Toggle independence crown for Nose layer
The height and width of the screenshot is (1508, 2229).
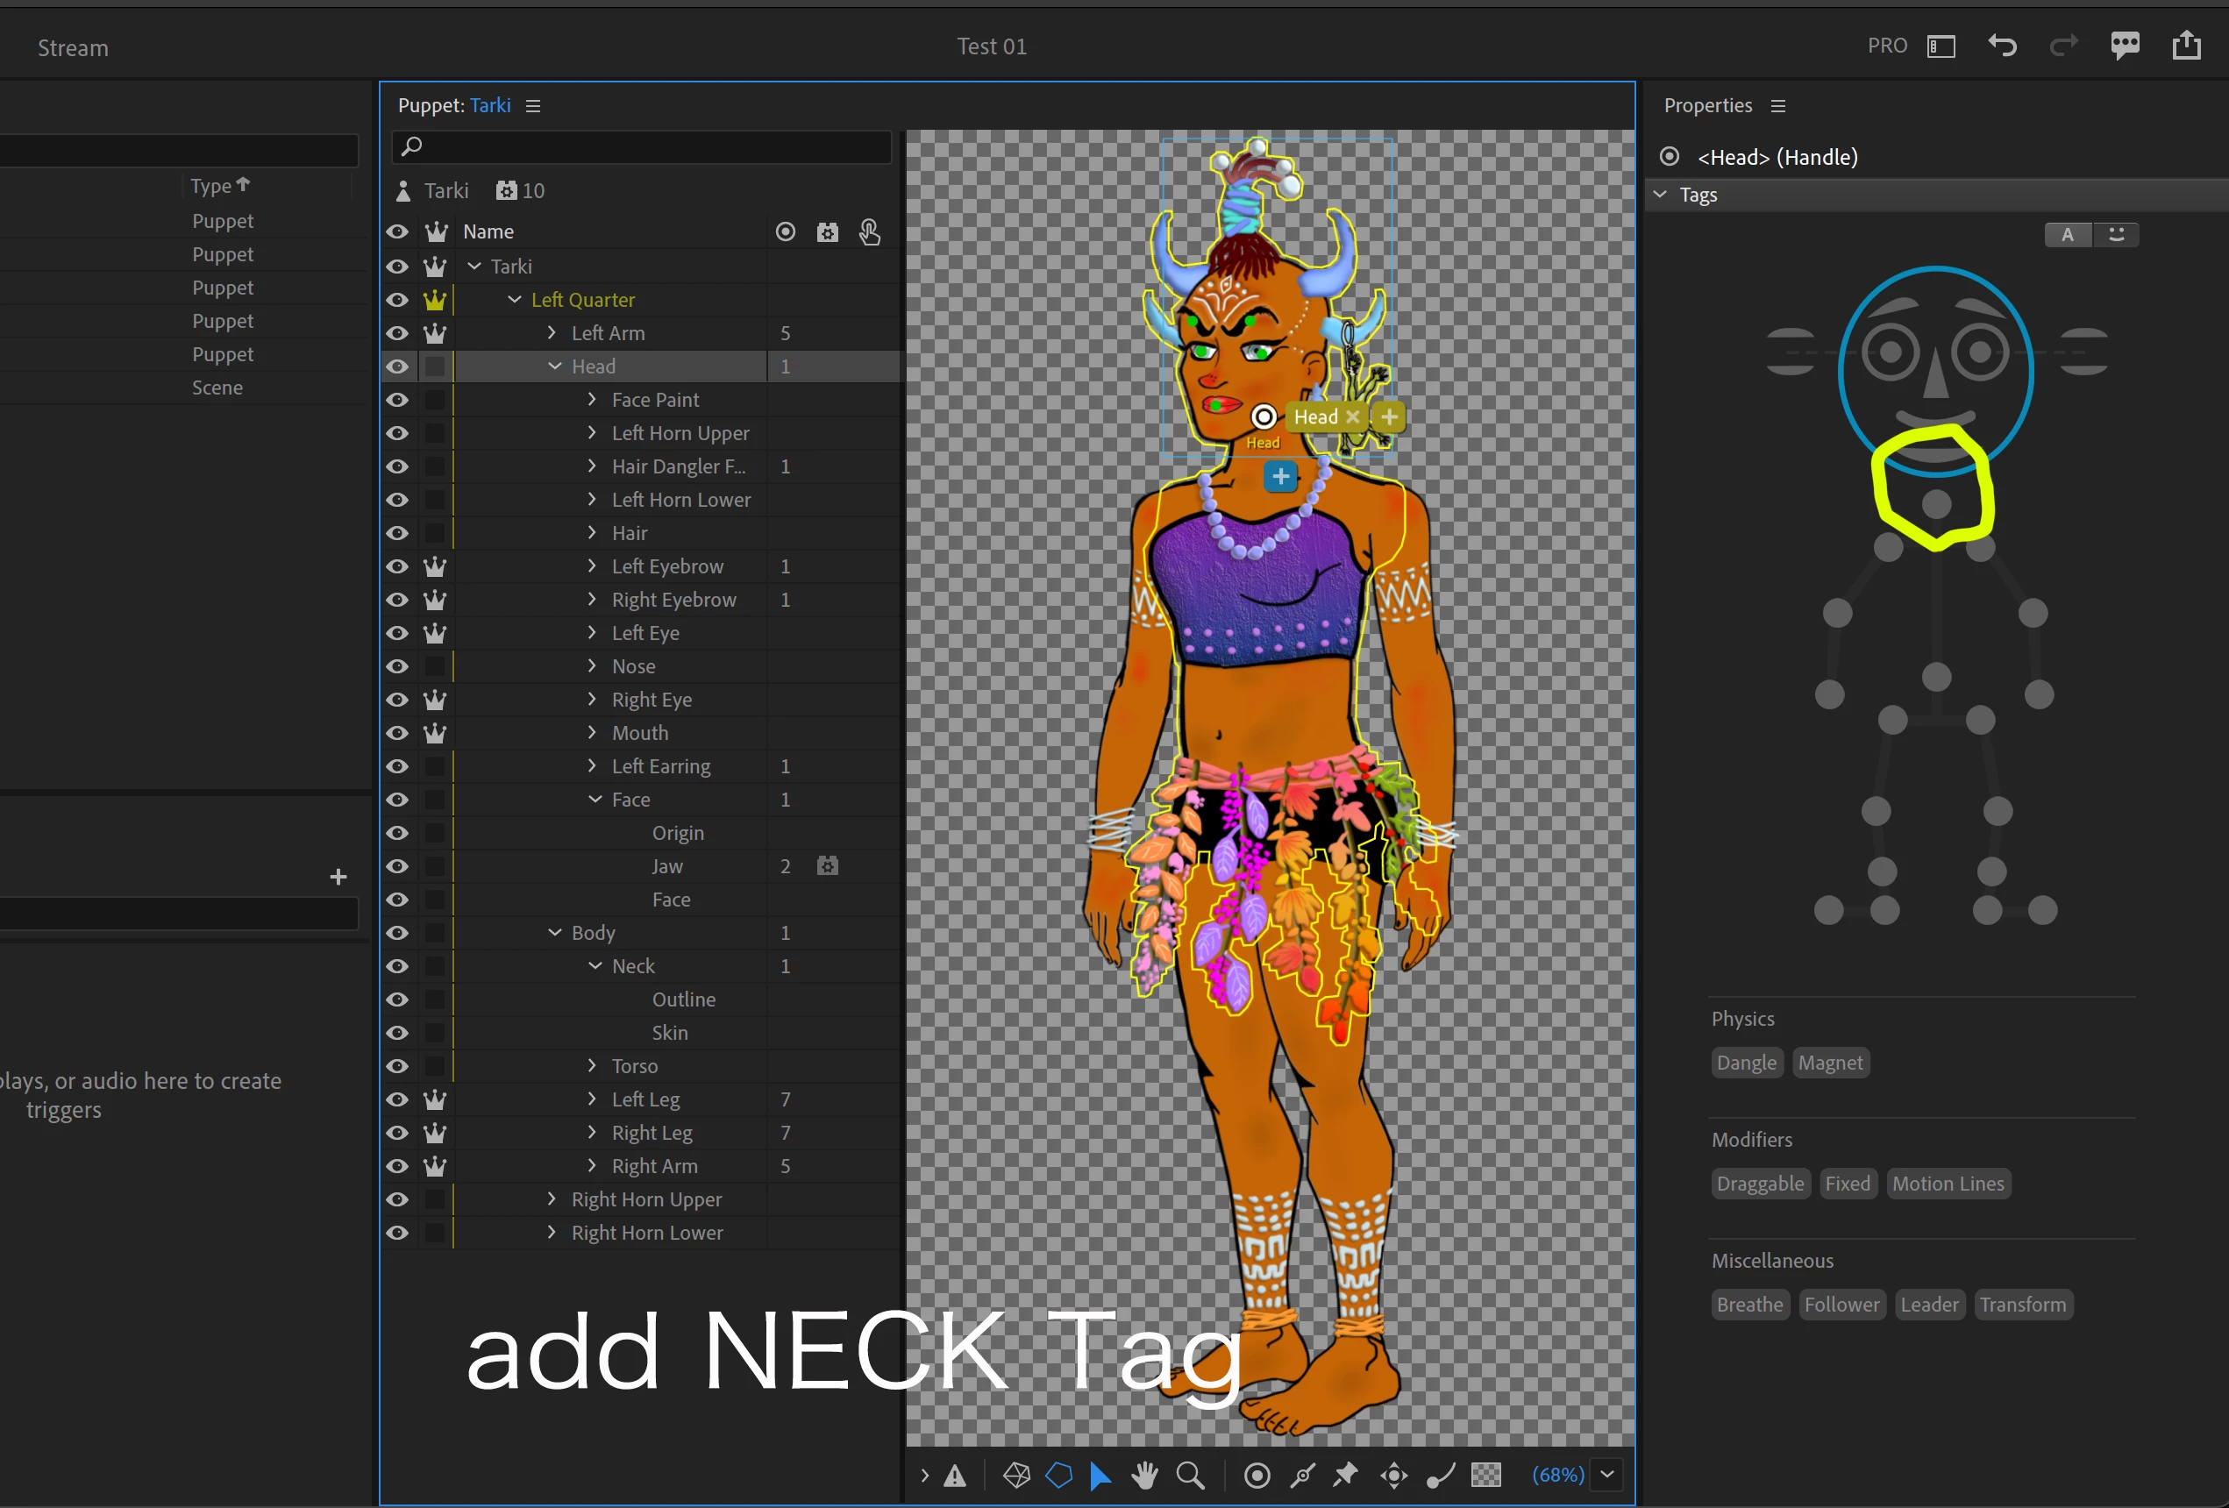coord(436,666)
